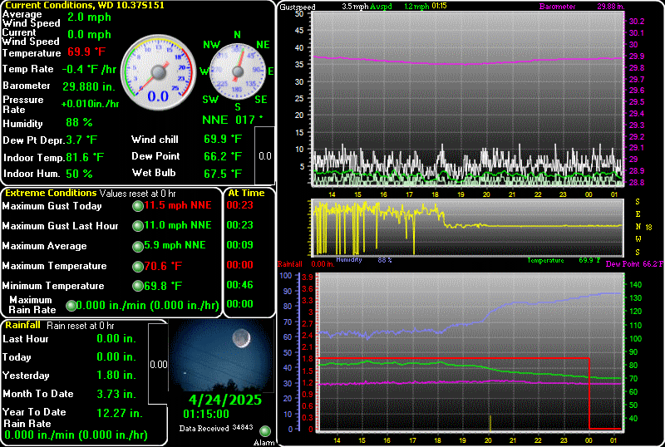Click the green Temperature label above lower graph

(x=545, y=260)
